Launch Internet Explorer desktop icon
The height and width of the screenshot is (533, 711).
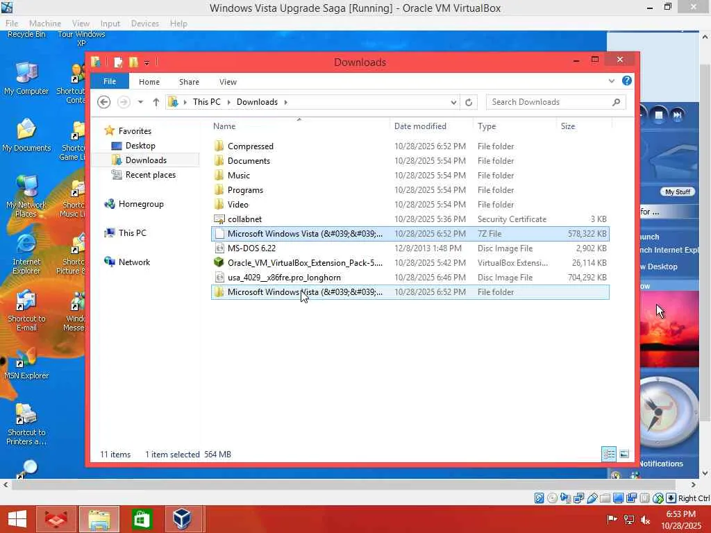click(x=26, y=254)
